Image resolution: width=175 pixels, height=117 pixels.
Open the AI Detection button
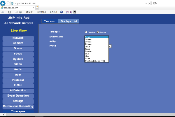coord(18,90)
